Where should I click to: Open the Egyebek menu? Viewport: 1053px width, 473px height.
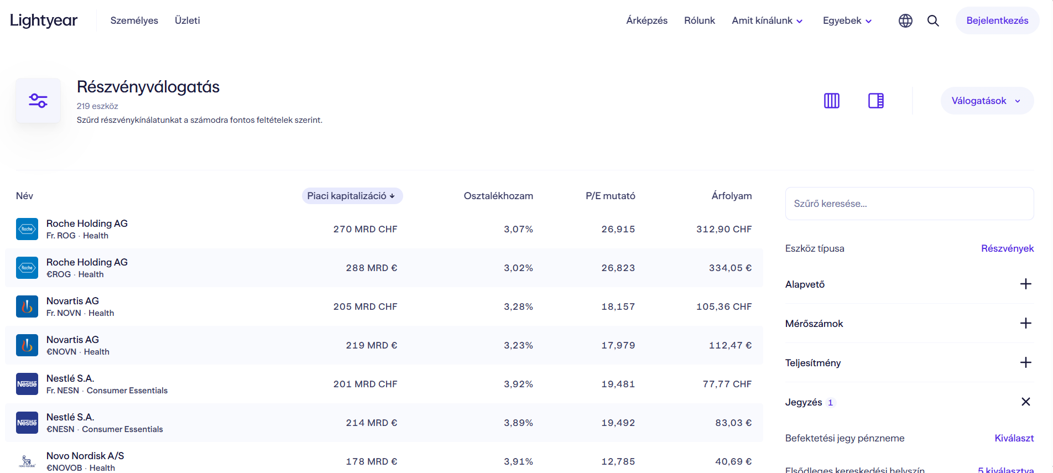tap(847, 20)
